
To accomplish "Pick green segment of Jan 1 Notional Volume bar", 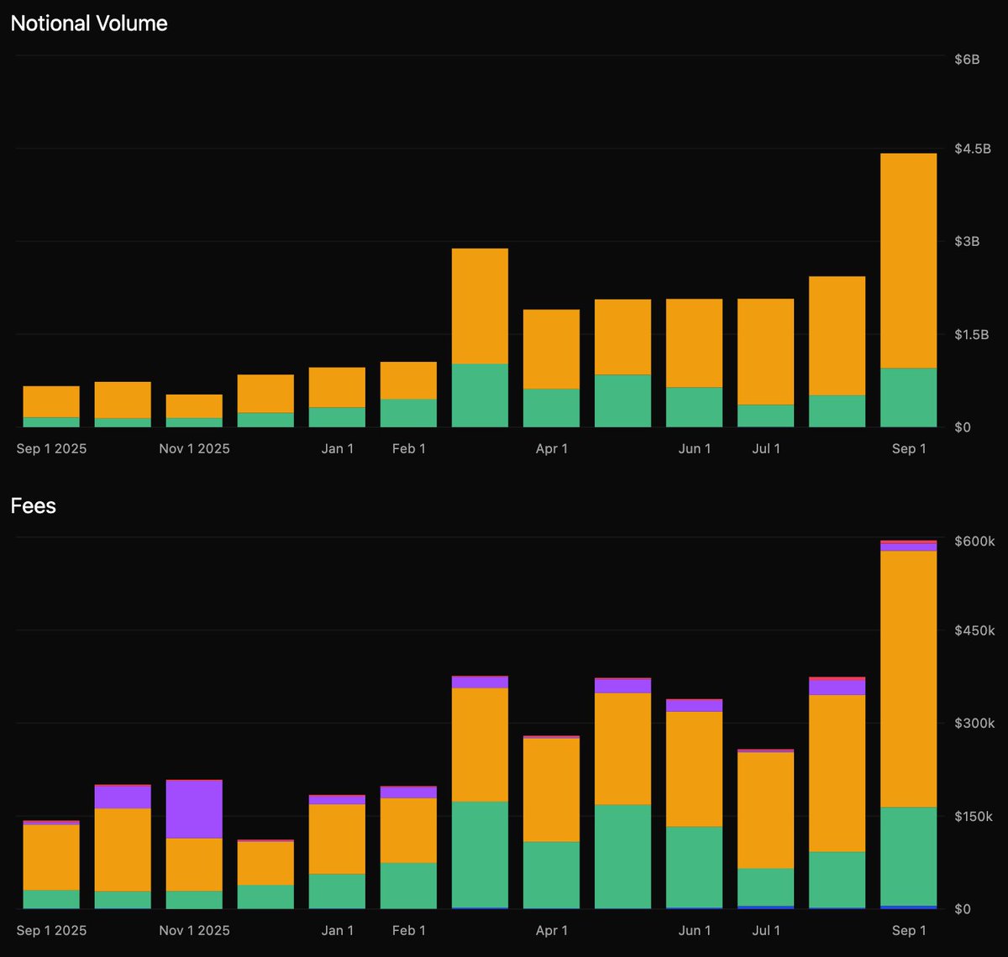I will 337,417.
